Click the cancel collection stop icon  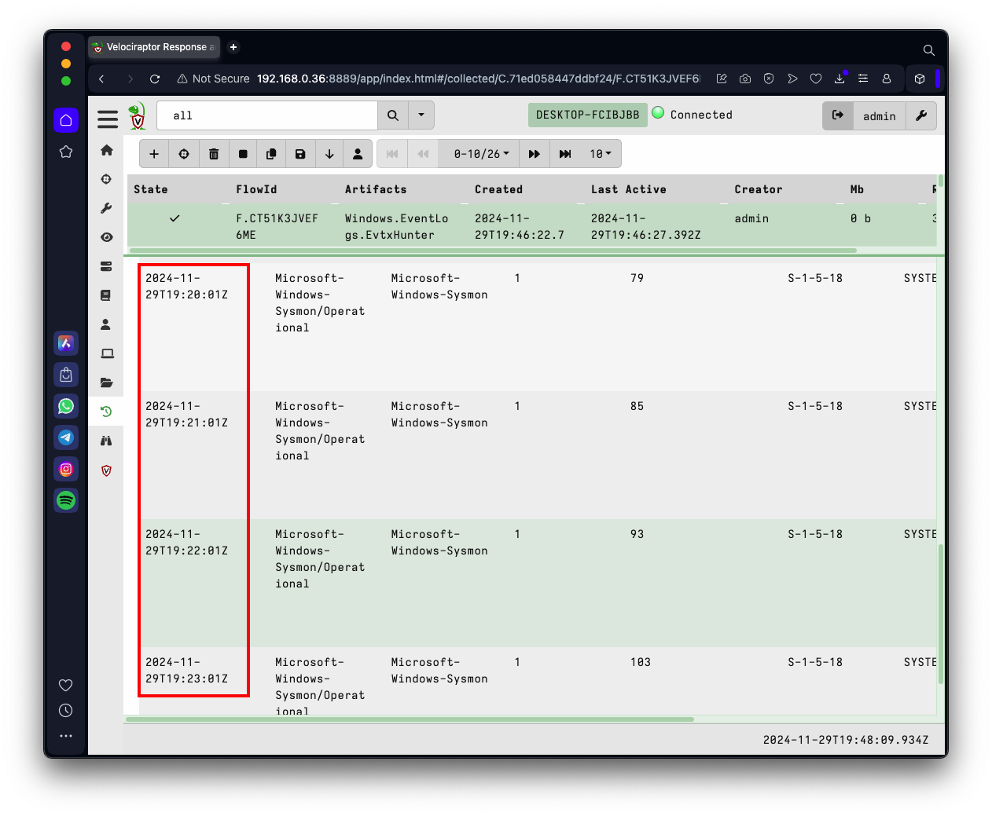[x=243, y=154]
